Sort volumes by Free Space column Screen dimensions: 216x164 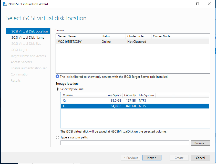point(114,95)
